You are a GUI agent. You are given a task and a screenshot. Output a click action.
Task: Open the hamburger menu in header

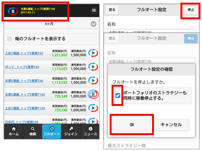click(x=94, y=10)
